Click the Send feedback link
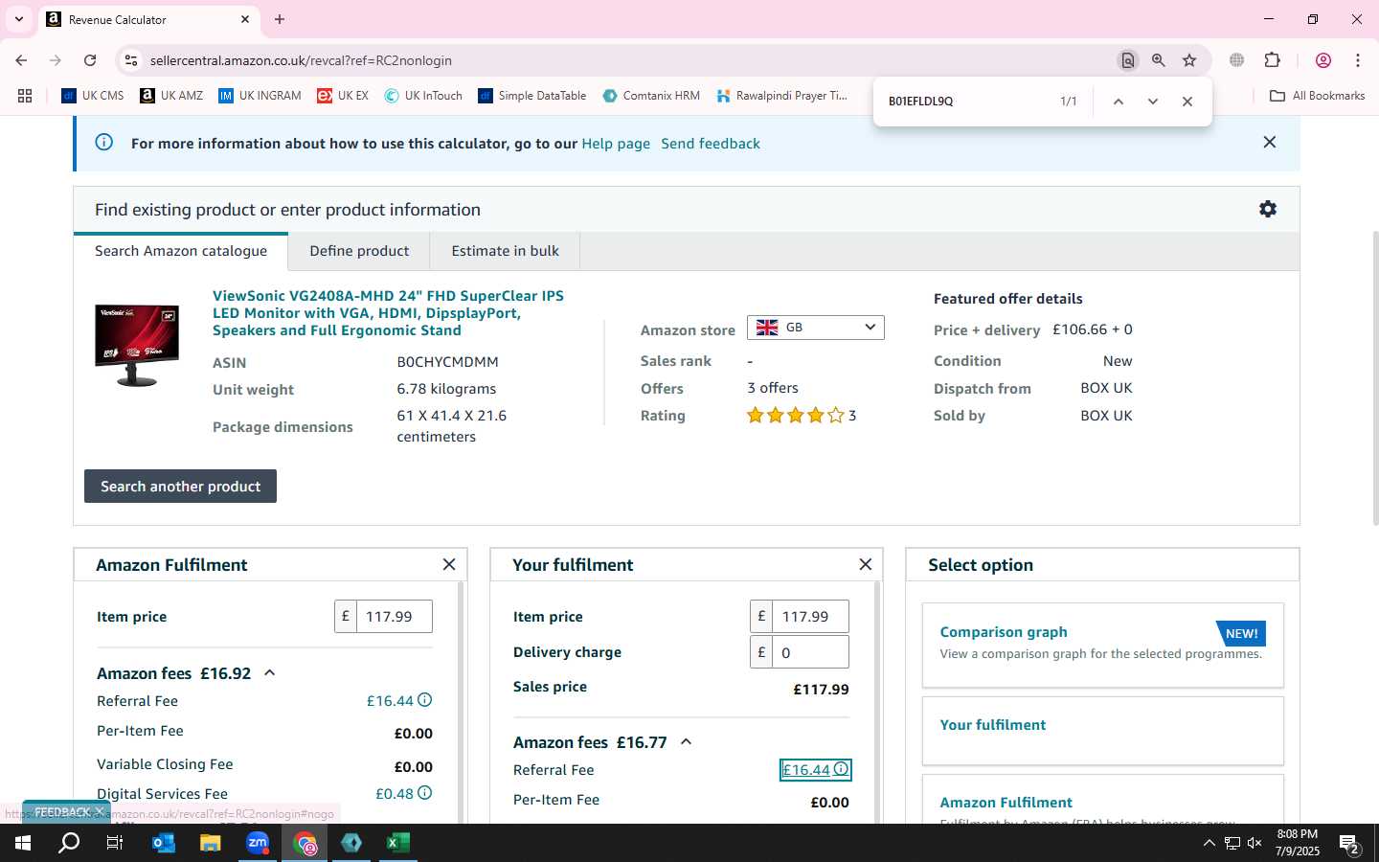The image size is (1379, 862). pyautogui.click(x=711, y=144)
